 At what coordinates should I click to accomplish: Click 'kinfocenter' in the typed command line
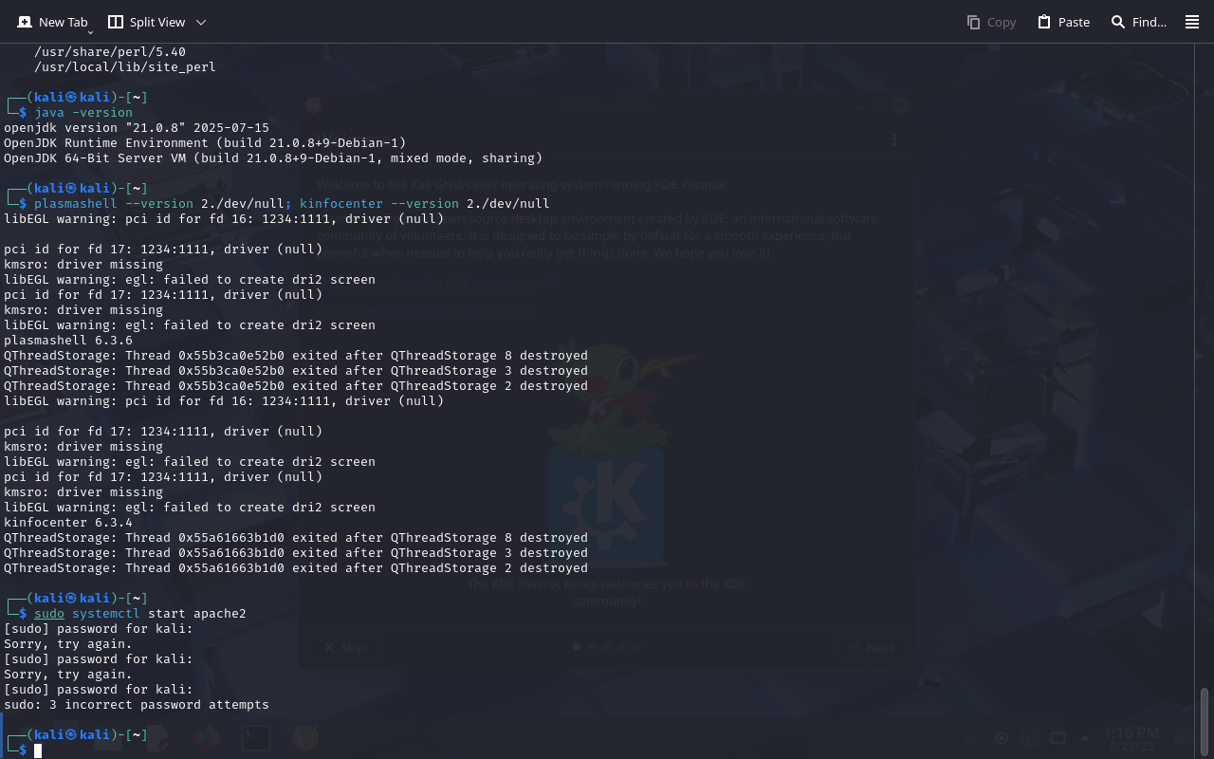point(341,204)
